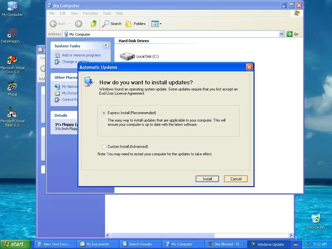Image resolution: width=332 pixels, height=249 pixels.
Task: Close the Automatic Updates dialog
Action: pyautogui.click(x=249, y=67)
